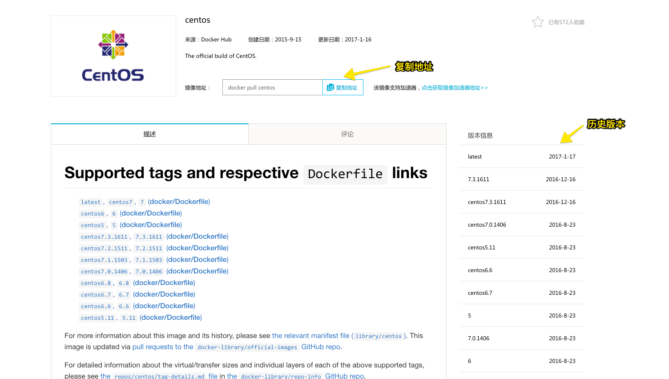Screen dimensions: 669x379
Task: Click the centos image title
Action: tap(197, 20)
